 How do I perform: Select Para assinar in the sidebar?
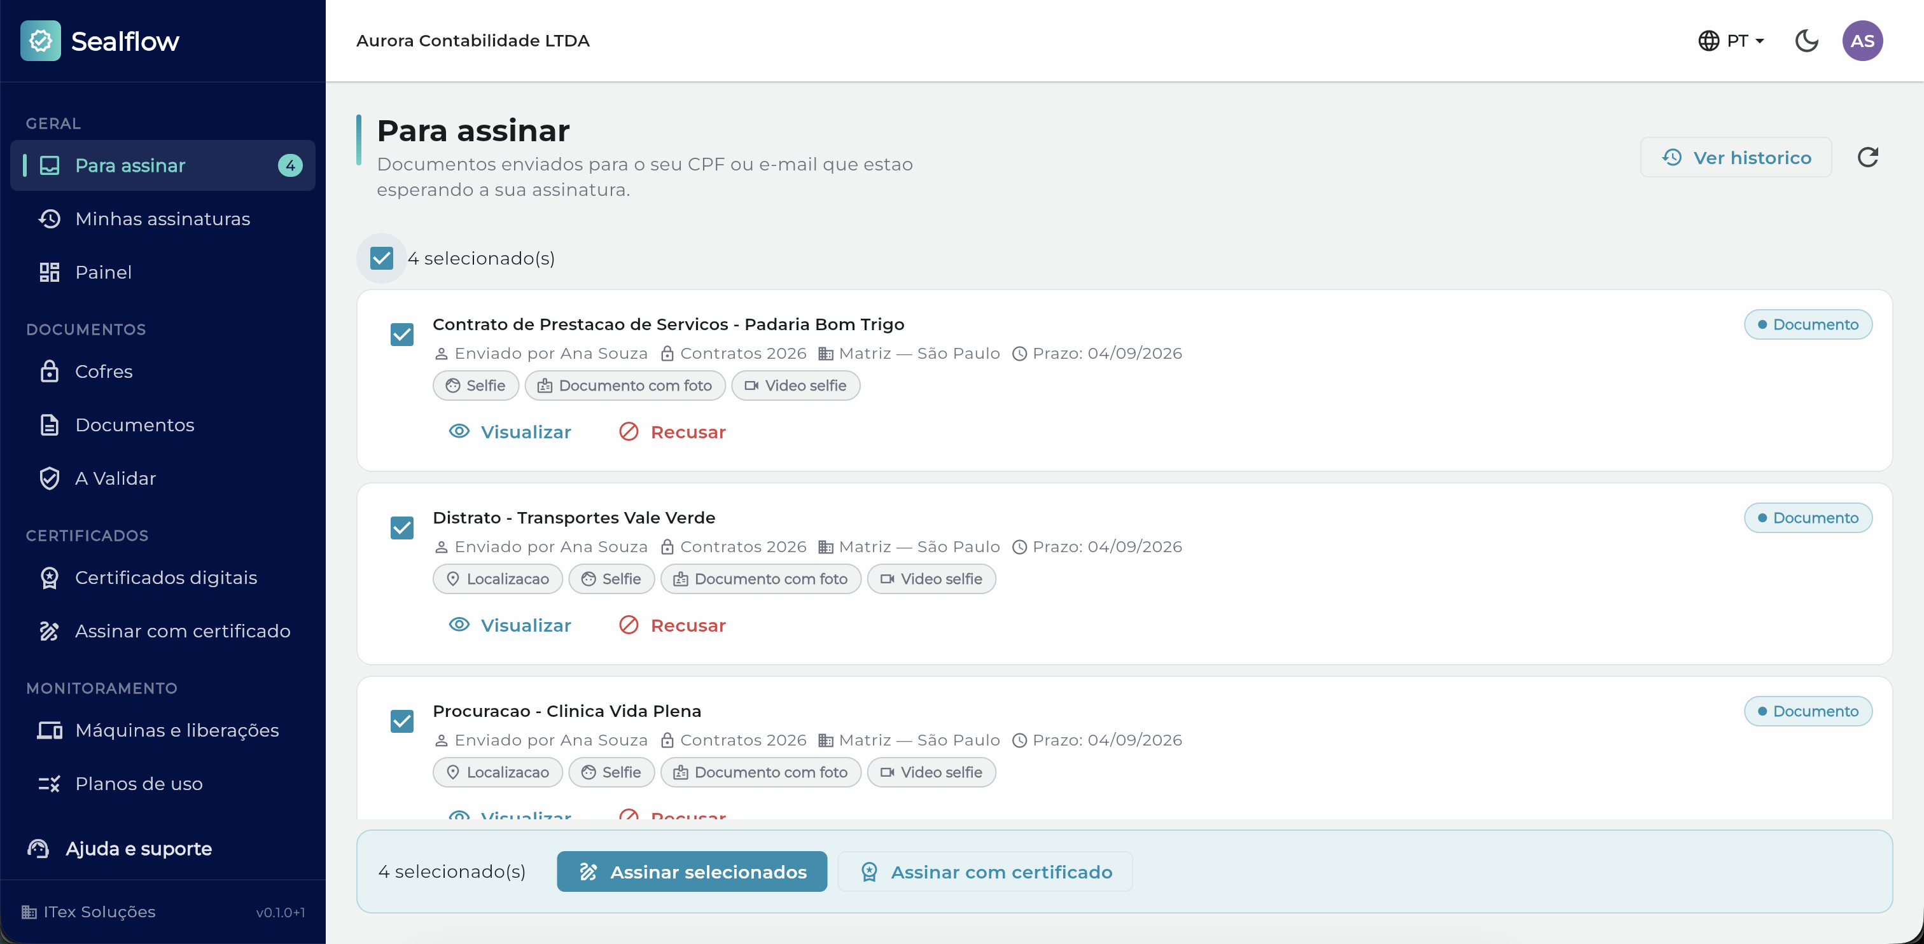pos(163,165)
